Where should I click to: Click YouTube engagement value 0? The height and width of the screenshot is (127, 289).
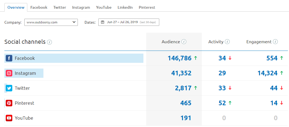(x=276, y=118)
